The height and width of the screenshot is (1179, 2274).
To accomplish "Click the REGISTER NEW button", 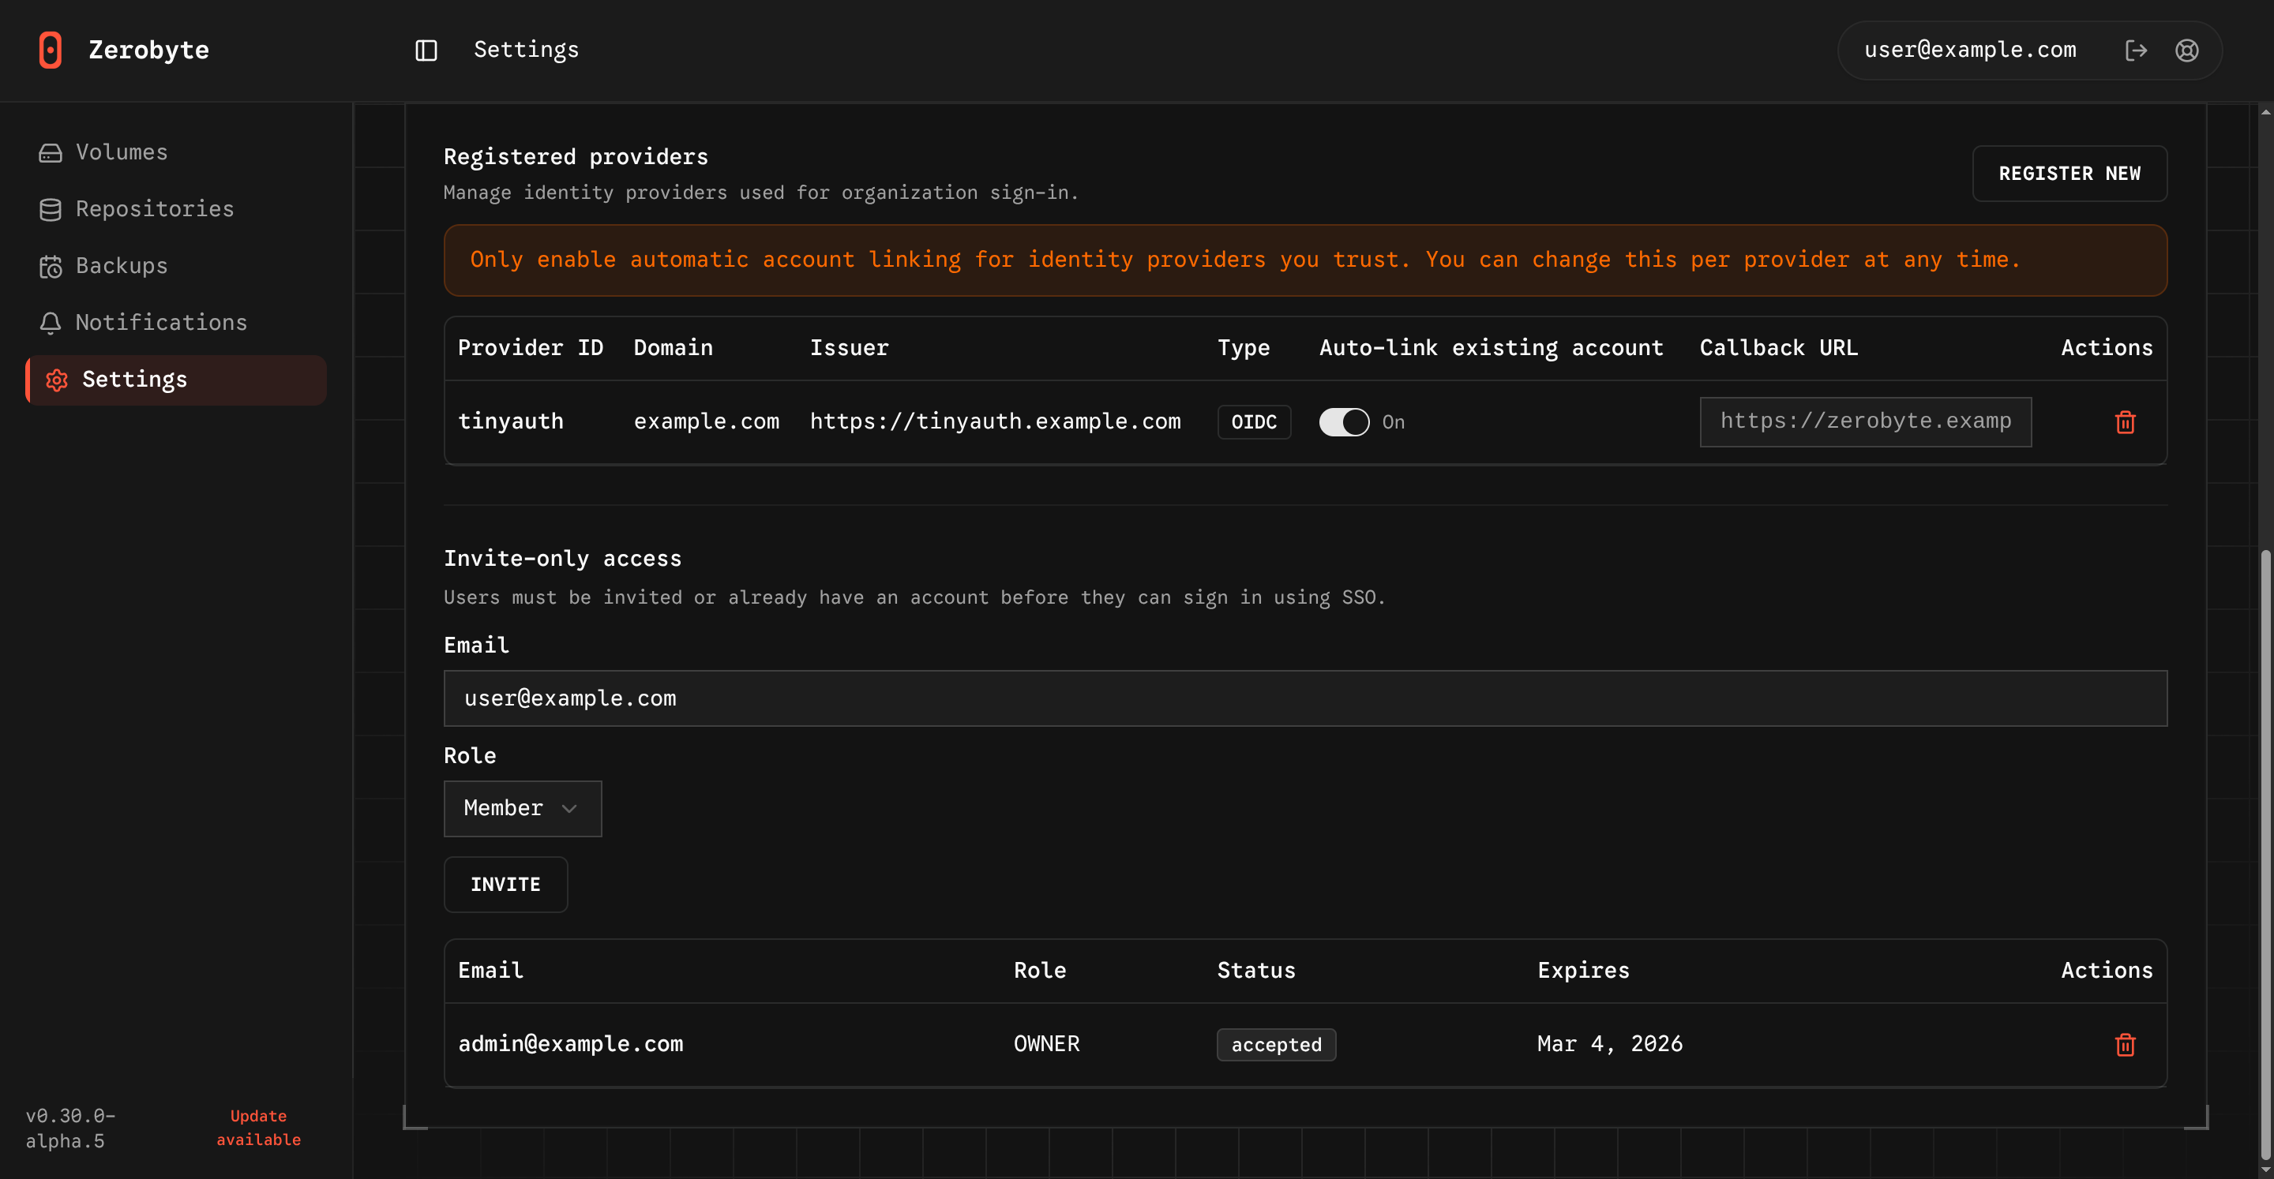I will 2070,173.
